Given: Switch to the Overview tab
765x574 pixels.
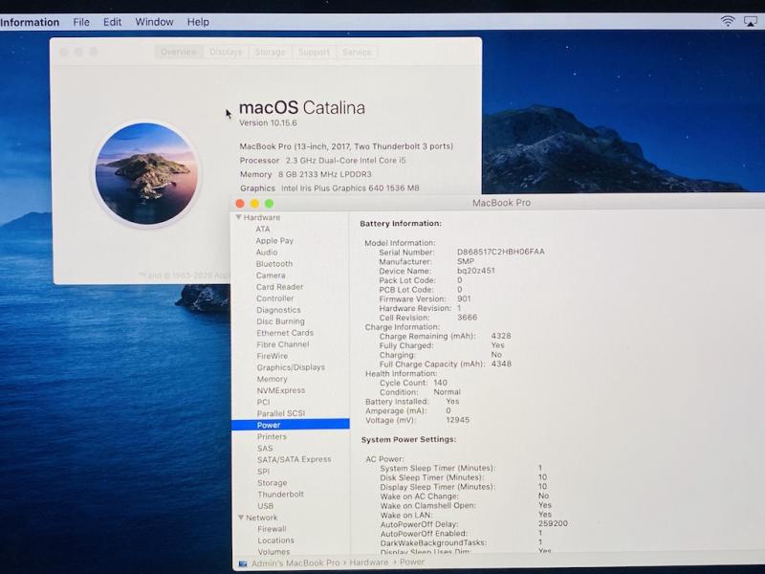Looking at the screenshot, I should pos(179,52).
